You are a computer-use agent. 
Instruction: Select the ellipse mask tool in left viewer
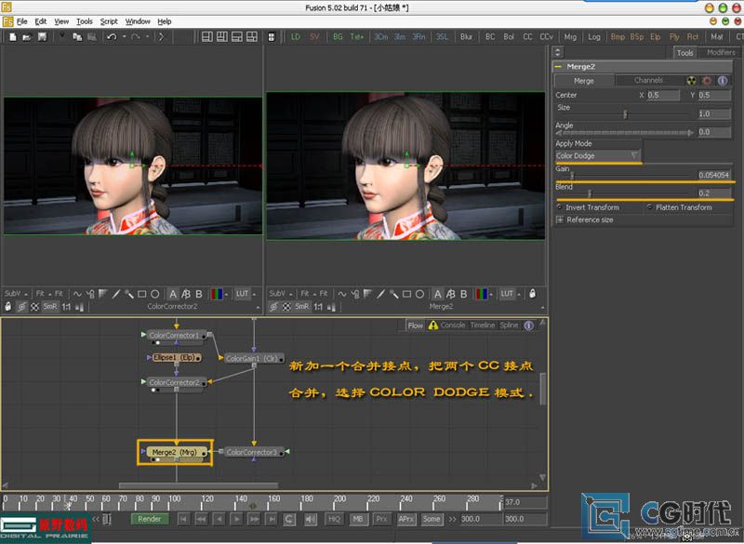pyautogui.click(x=154, y=294)
